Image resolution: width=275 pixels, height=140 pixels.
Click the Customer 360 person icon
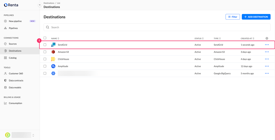[x=5, y=74]
